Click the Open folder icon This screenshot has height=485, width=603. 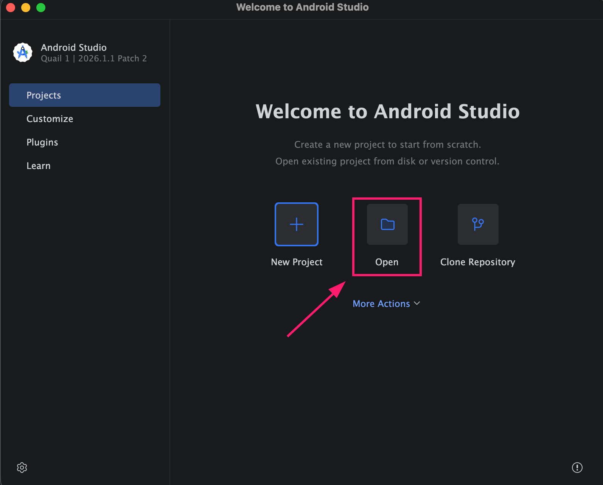(x=387, y=224)
